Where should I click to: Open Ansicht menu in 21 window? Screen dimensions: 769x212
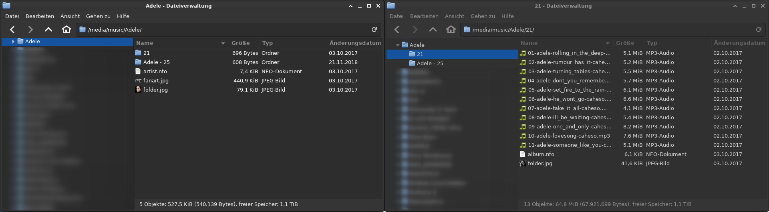click(455, 16)
